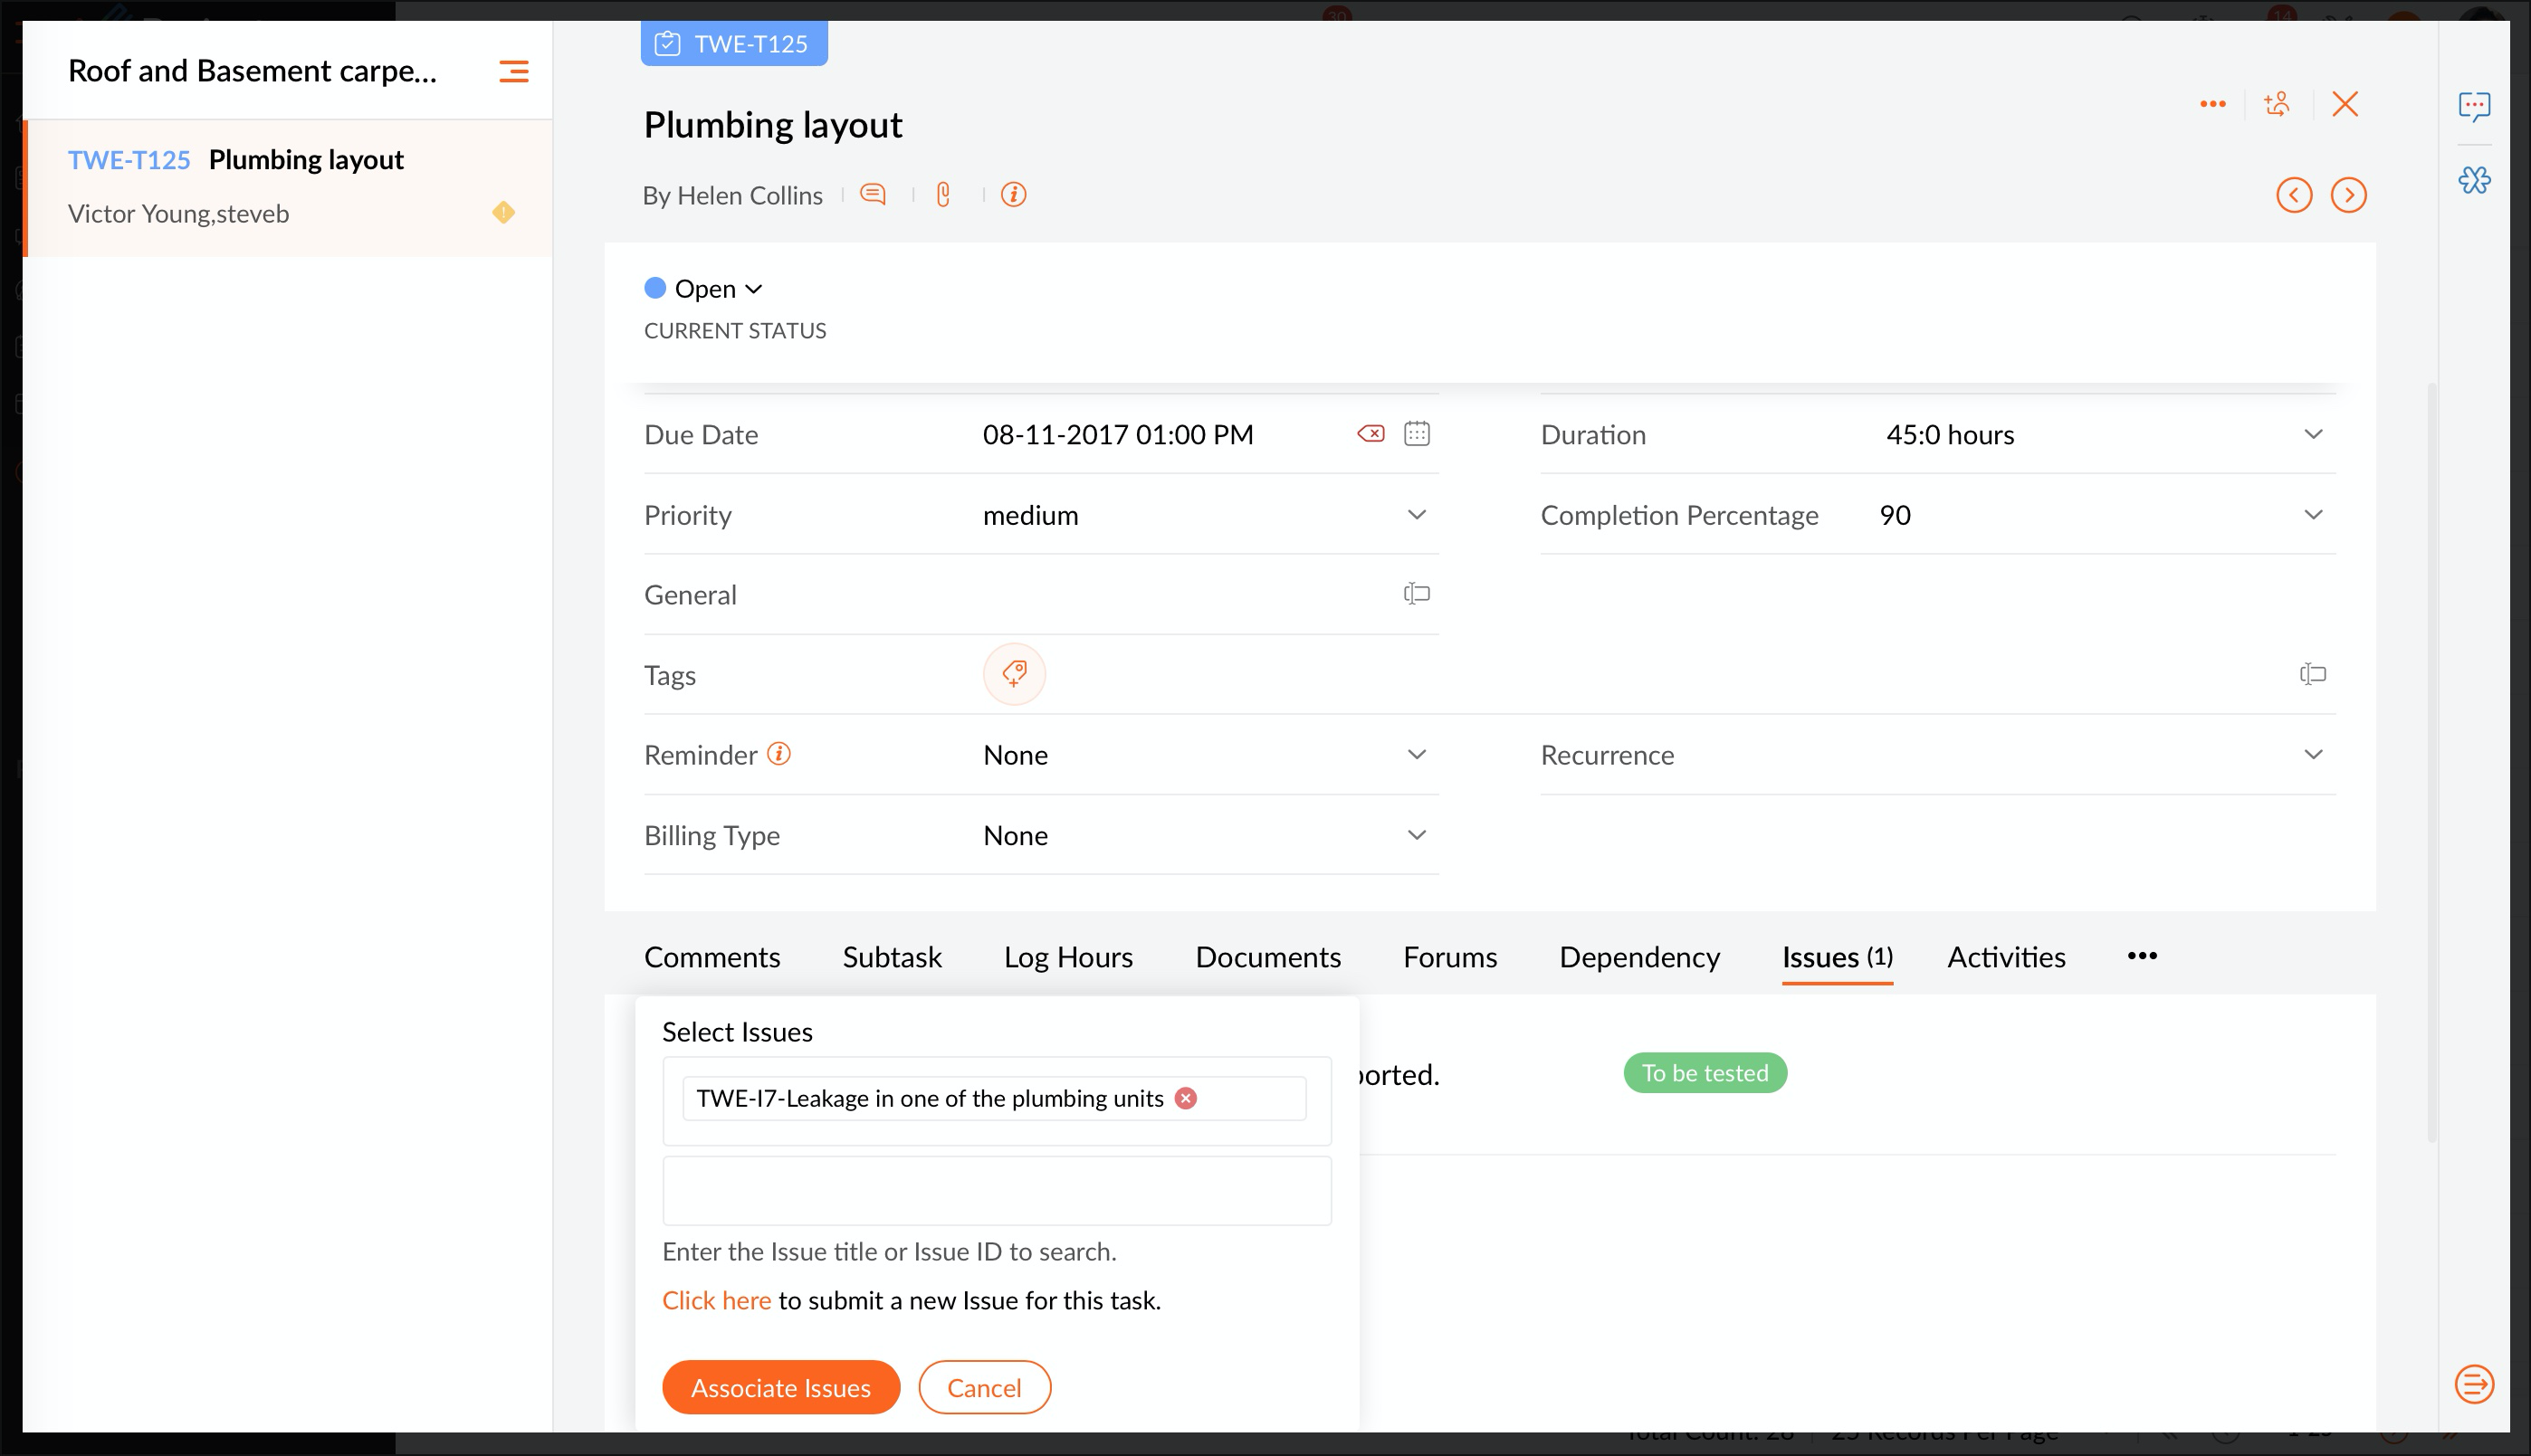Click the attachment paperclip icon

tap(942, 194)
